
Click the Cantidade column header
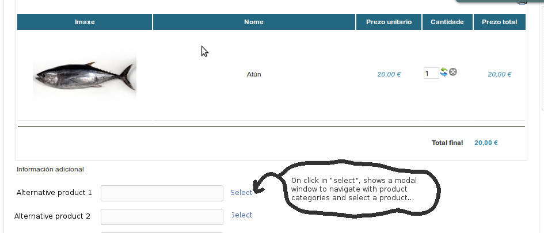coord(447,22)
